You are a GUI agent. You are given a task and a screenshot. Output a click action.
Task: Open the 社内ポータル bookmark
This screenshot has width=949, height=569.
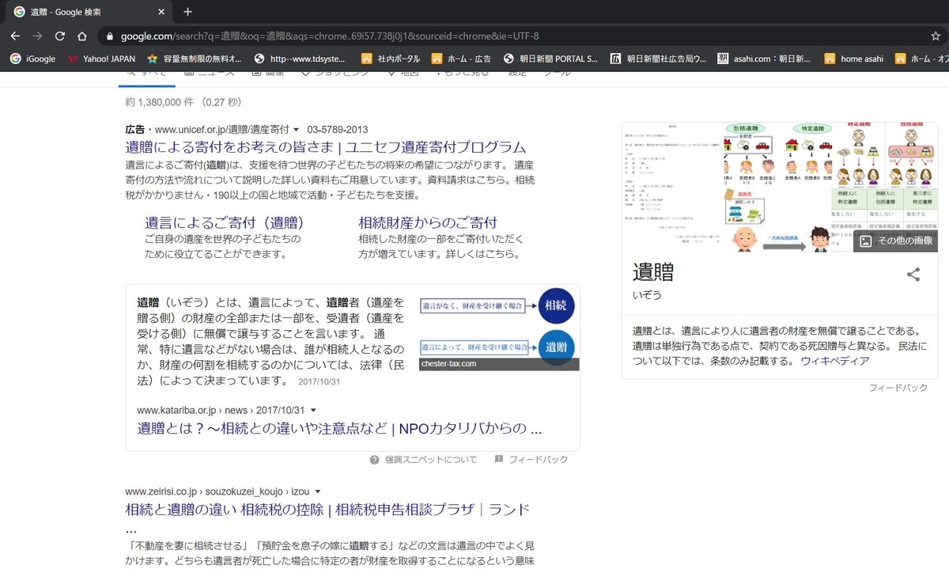(392, 59)
